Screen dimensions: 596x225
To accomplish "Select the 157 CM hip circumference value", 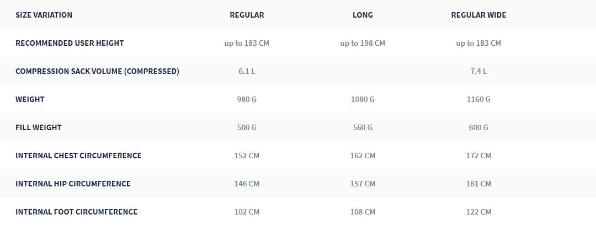I will [363, 184].
